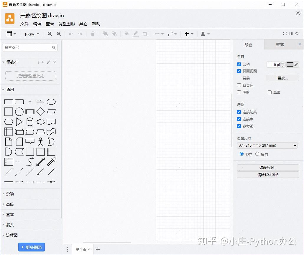Open the 帮助 menu
The width and height of the screenshot is (304, 255).
click(x=96, y=24)
